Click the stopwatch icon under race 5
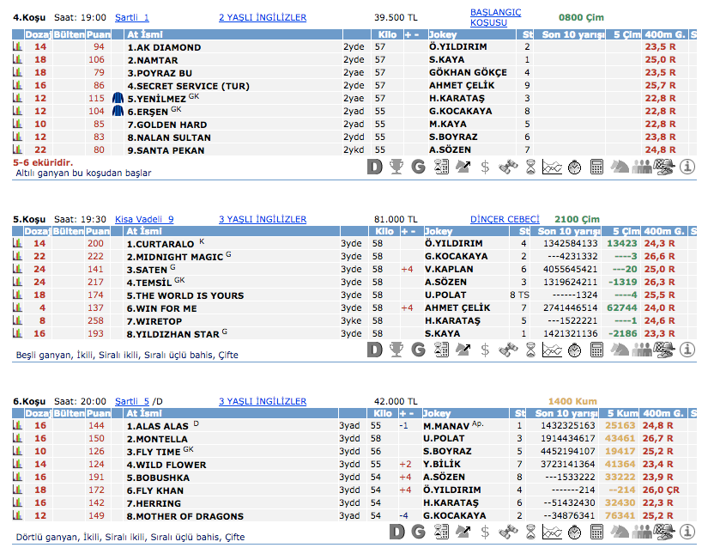Screen dimensions: 720x560 (x=575, y=350)
